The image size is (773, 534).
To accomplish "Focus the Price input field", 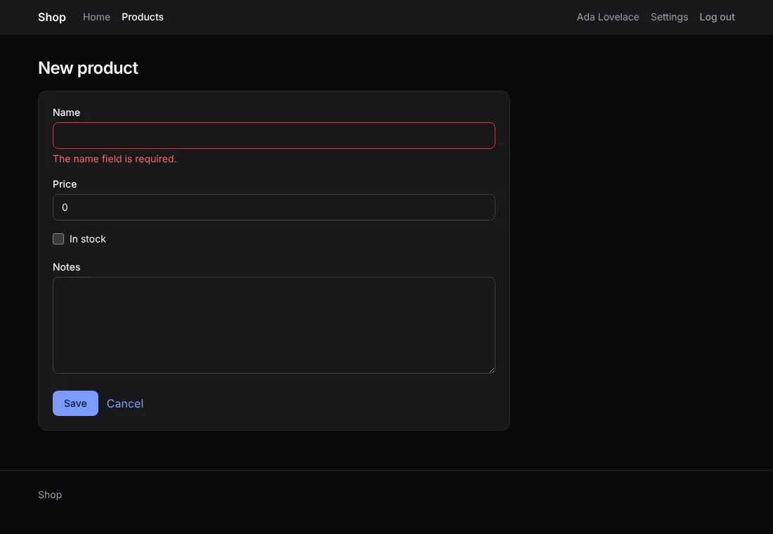I will 273,207.
